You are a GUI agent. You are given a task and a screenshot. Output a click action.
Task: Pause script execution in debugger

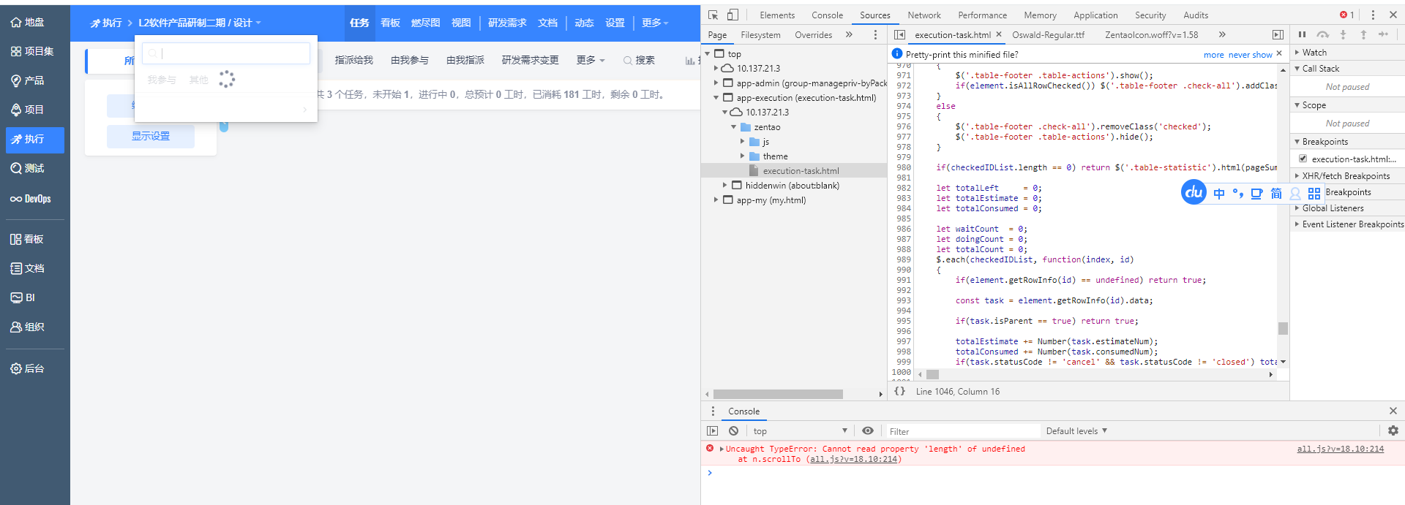[x=1302, y=34]
